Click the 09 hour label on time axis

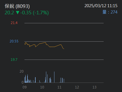pyautogui.click(x=25, y=87)
